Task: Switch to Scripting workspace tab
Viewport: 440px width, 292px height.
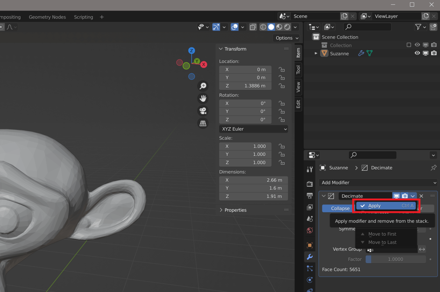Action: click(x=83, y=17)
